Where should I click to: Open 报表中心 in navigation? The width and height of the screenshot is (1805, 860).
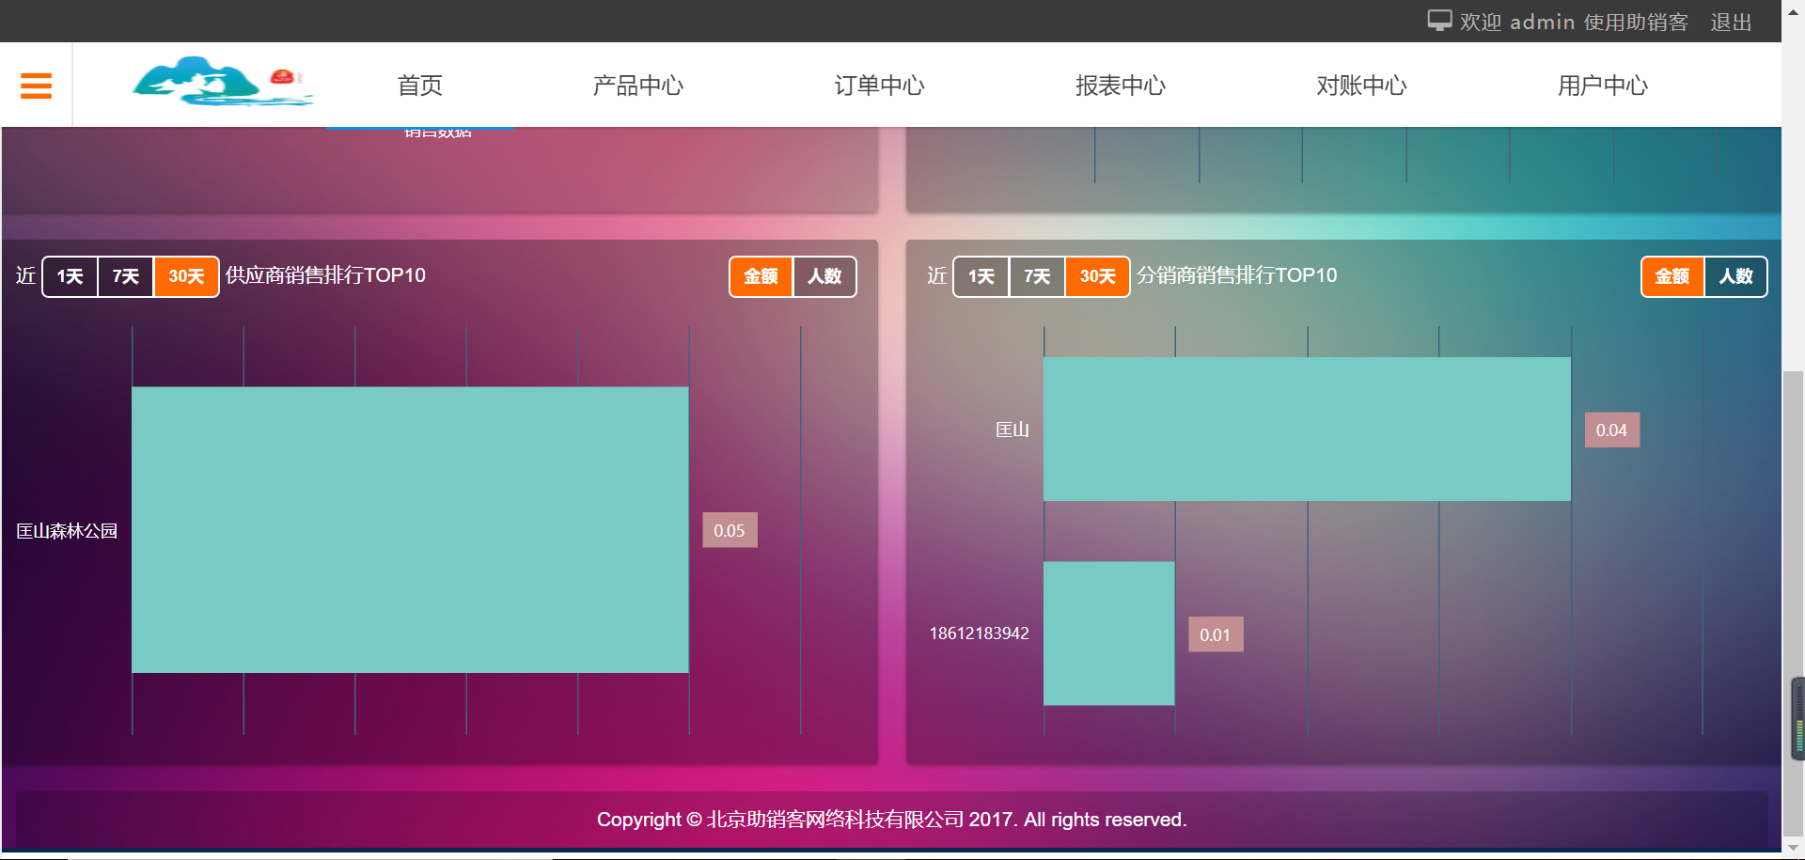coord(1120,86)
